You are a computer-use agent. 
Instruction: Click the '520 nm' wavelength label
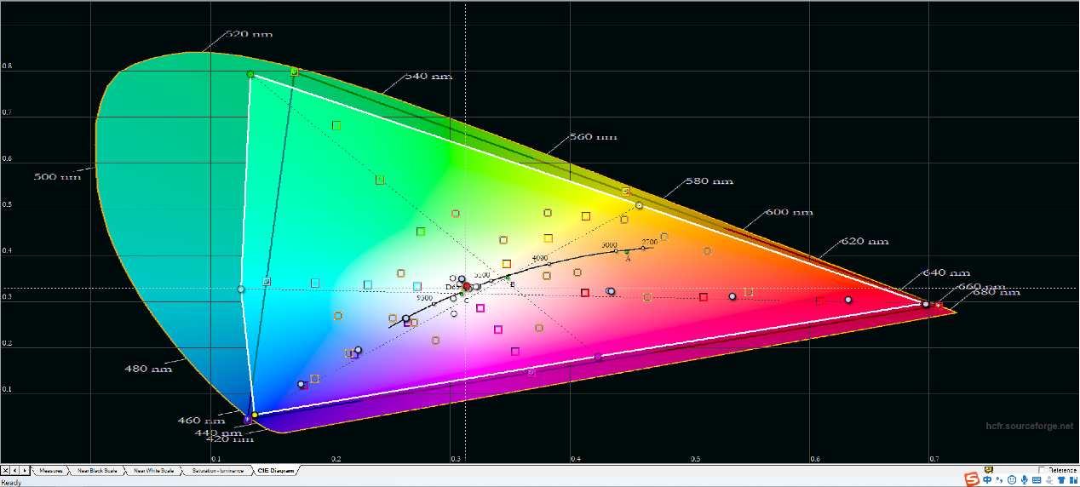click(248, 35)
